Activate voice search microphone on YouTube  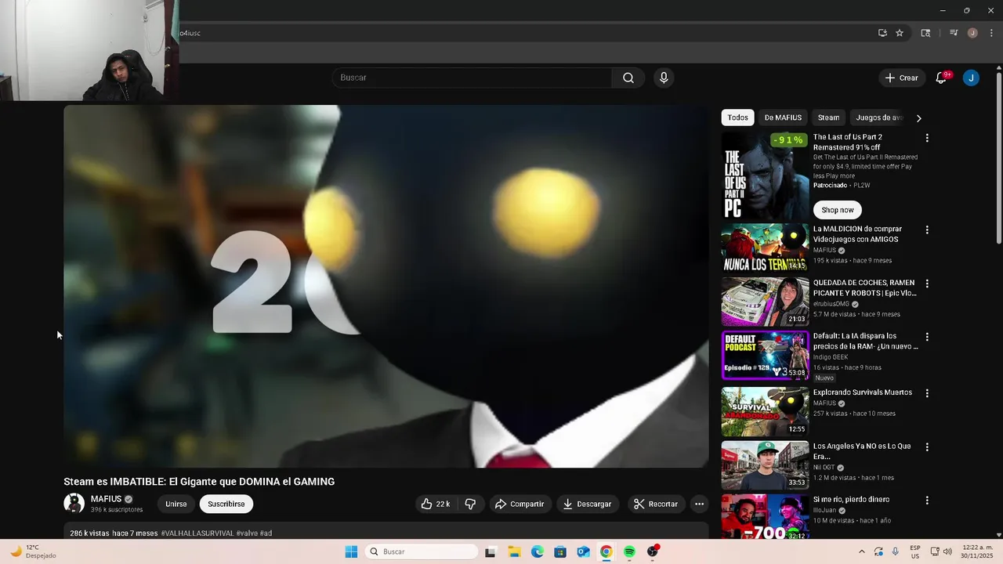click(x=664, y=78)
